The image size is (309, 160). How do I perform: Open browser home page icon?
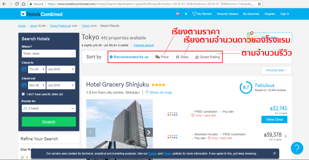pos(23,4)
